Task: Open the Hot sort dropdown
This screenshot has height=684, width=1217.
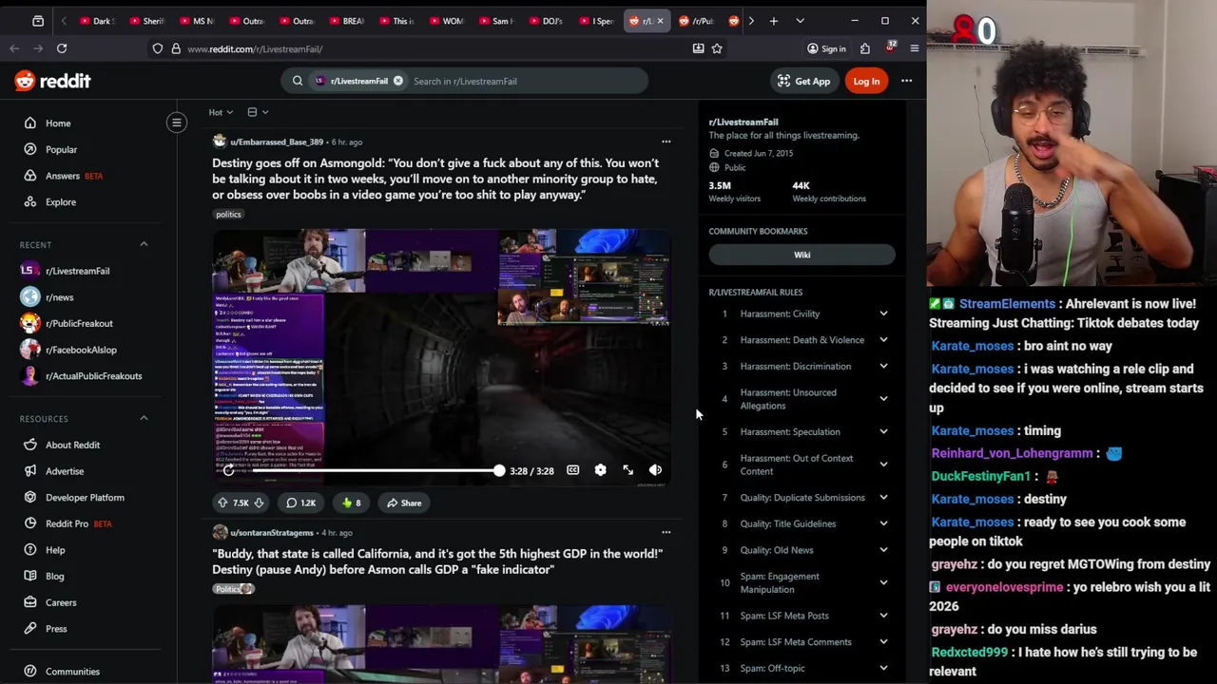Action: [221, 112]
